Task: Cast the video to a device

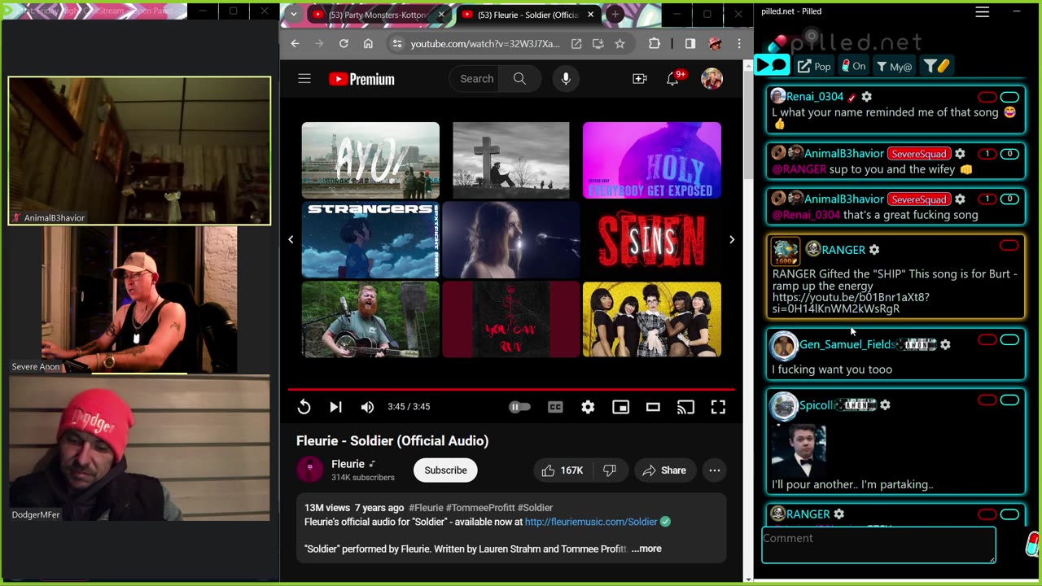Action: (685, 407)
